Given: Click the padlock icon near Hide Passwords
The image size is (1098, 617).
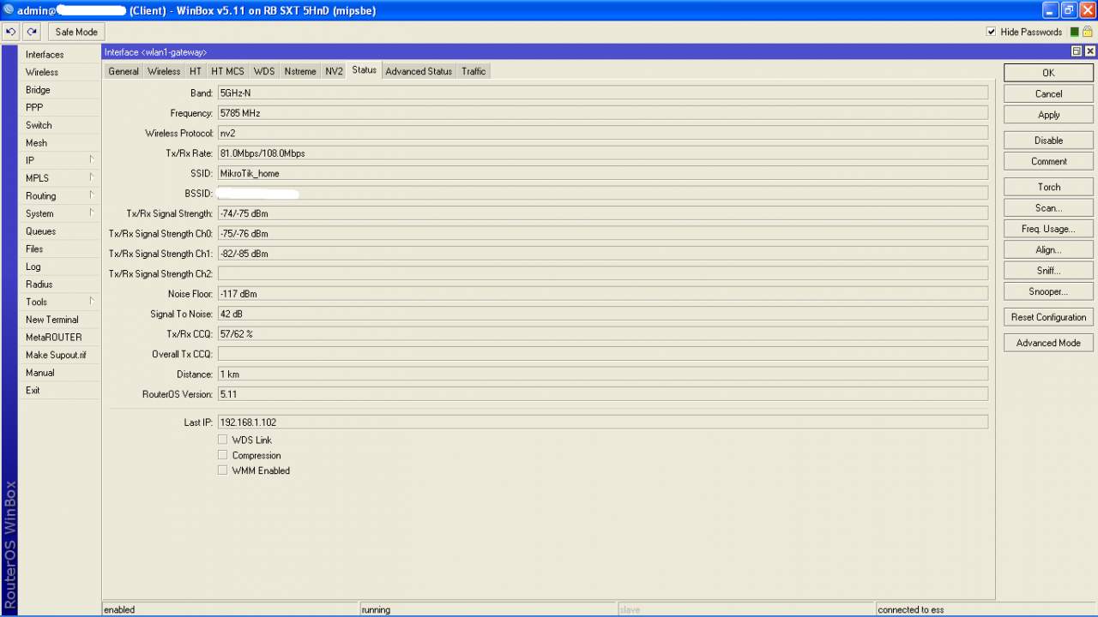Looking at the screenshot, I should 1086,32.
